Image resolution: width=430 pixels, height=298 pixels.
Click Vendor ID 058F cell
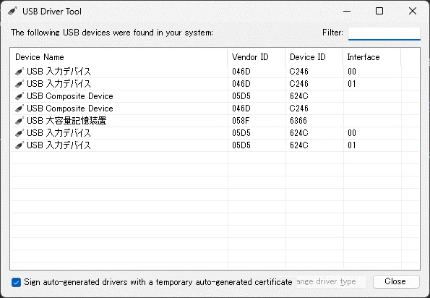point(241,121)
